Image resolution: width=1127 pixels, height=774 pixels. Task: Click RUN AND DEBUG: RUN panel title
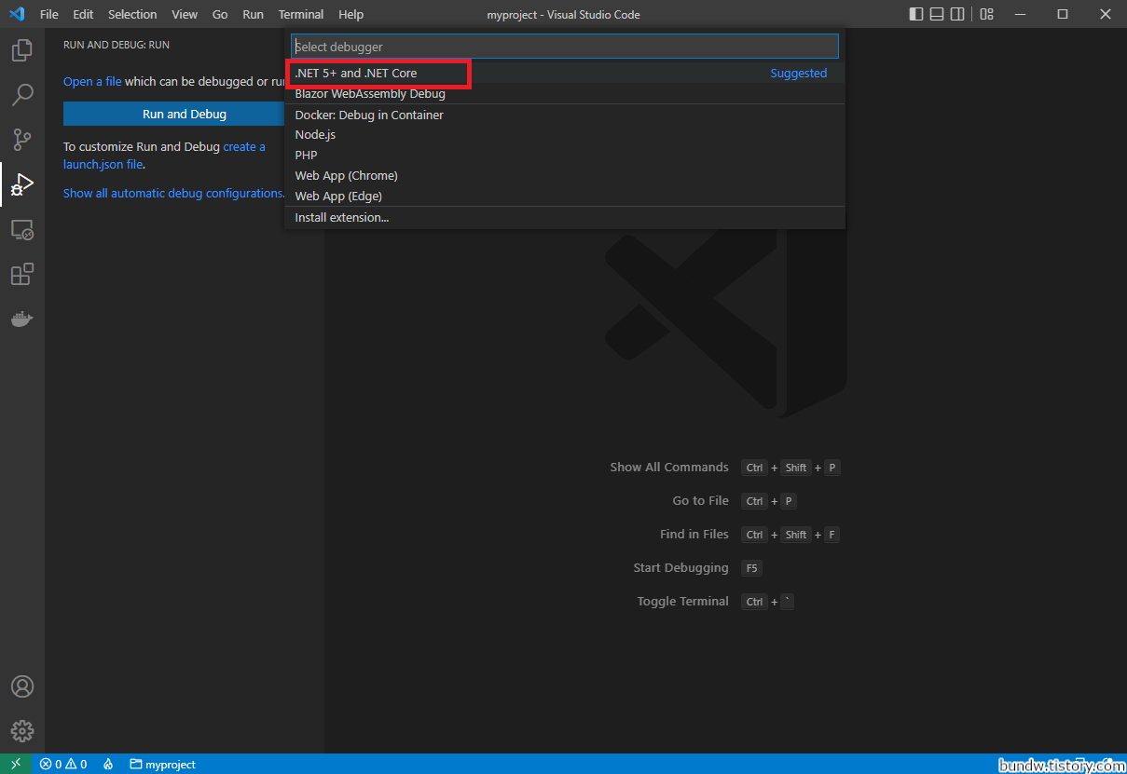[x=117, y=45]
